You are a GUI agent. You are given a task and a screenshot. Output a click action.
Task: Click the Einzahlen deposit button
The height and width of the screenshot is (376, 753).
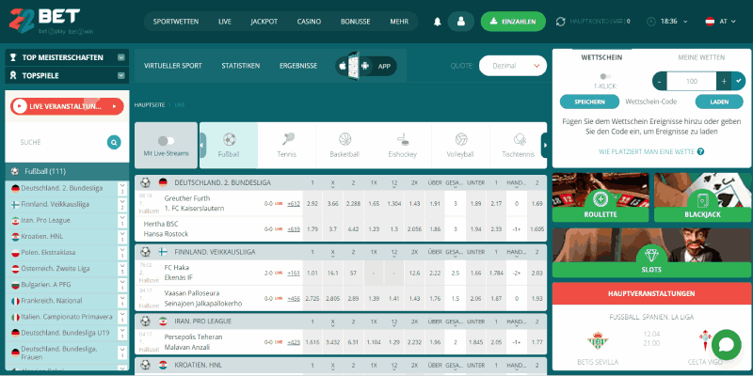click(513, 22)
